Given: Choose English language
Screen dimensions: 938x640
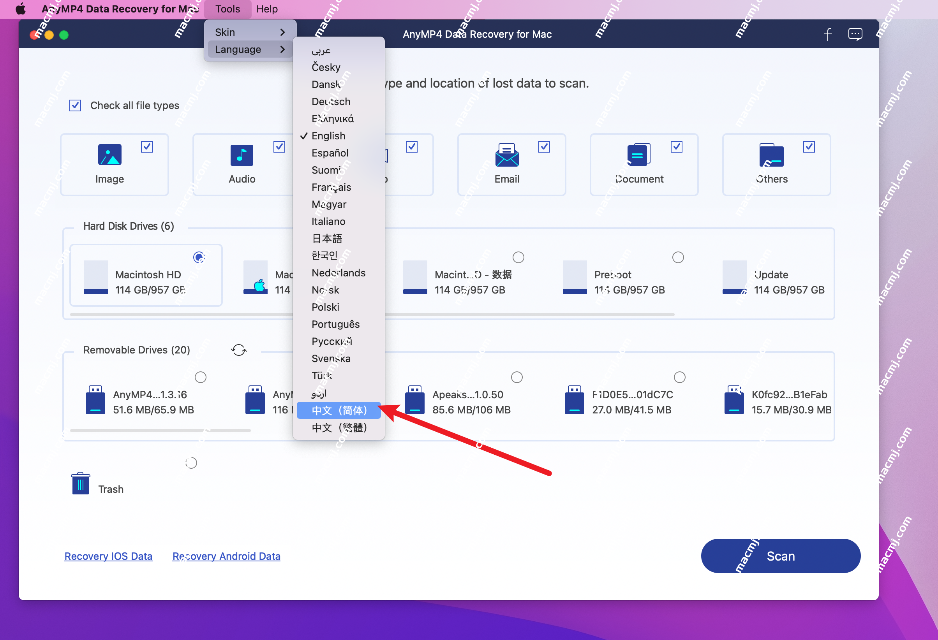Looking at the screenshot, I should pos(339,135).
